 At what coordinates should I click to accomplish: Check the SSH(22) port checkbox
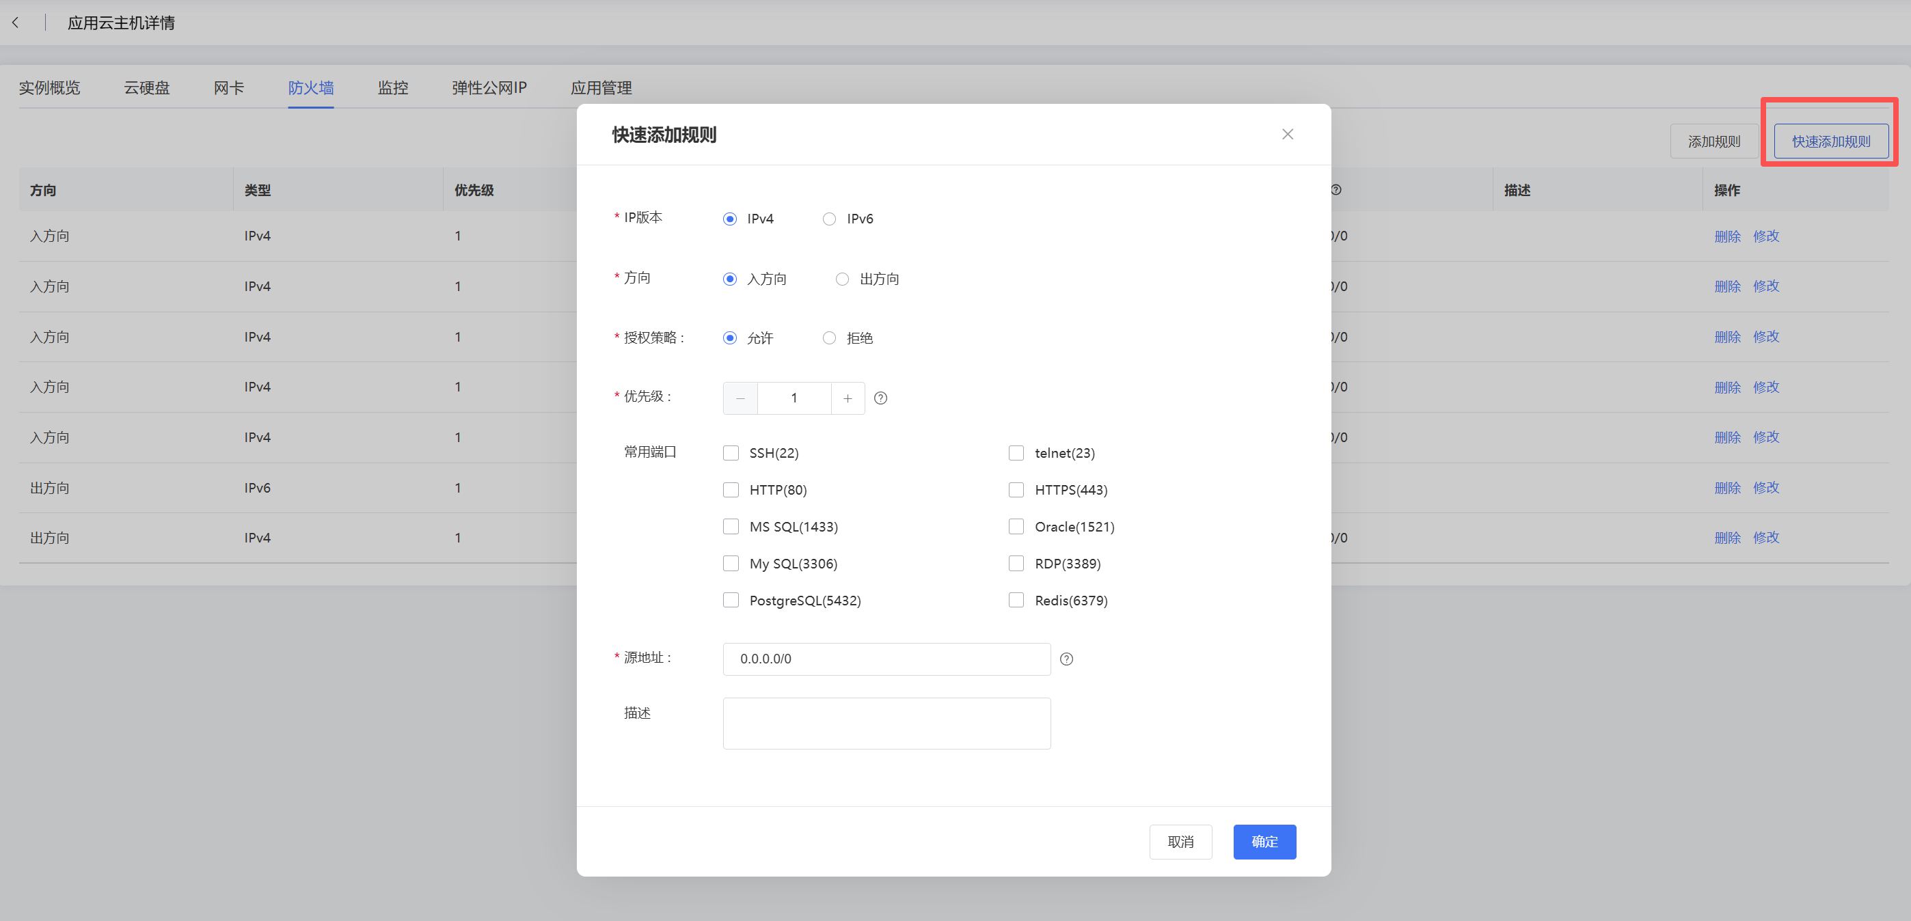coord(731,453)
